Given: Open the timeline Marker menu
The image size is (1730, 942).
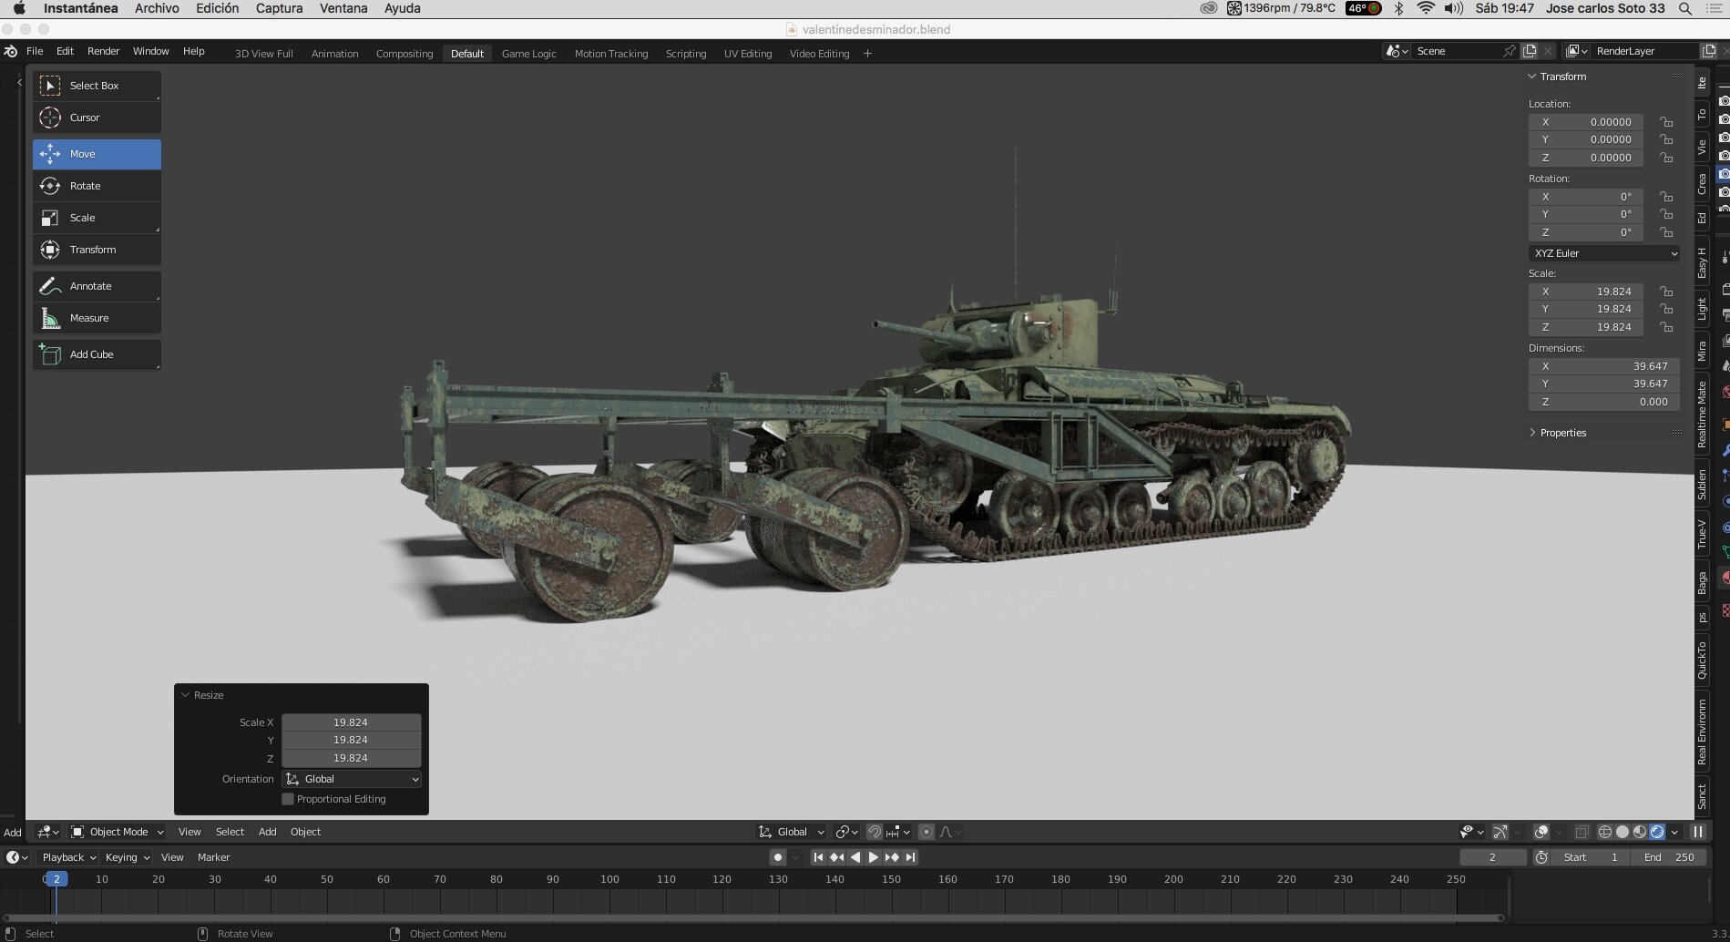Looking at the screenshot, I should point(213,857).
